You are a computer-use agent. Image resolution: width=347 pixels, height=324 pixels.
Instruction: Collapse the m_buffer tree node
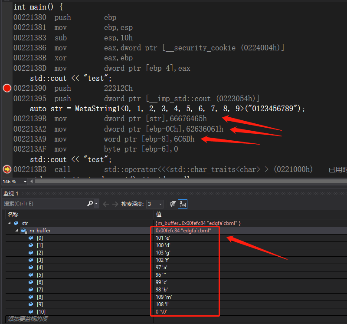(17, 230)
